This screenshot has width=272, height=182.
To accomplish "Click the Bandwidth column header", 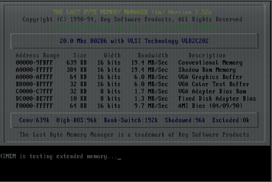I will point(153,56).
